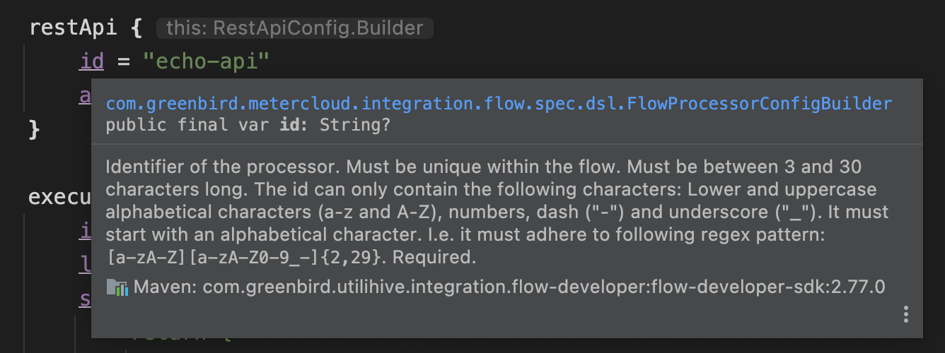
Task: Click the Maven flow-developer-sdk:2.77.0 library text
Action: pyautogui.click(x=509, y=287)
